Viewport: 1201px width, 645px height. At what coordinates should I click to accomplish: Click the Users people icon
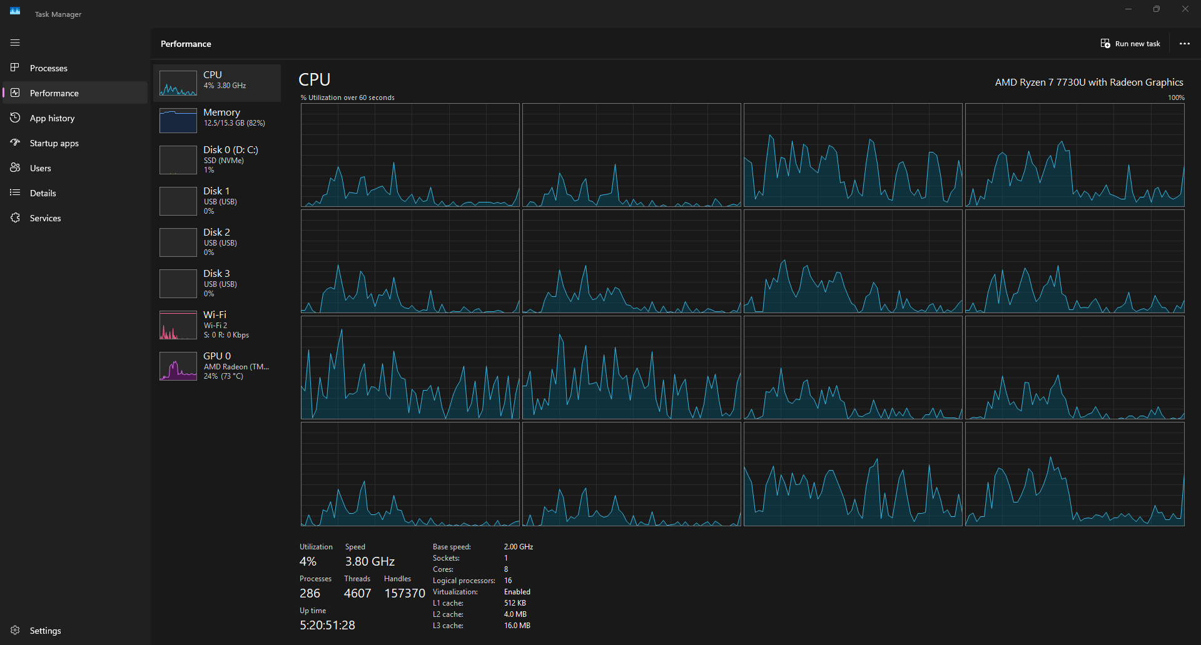pyautogui.click(x=15, y=167)
